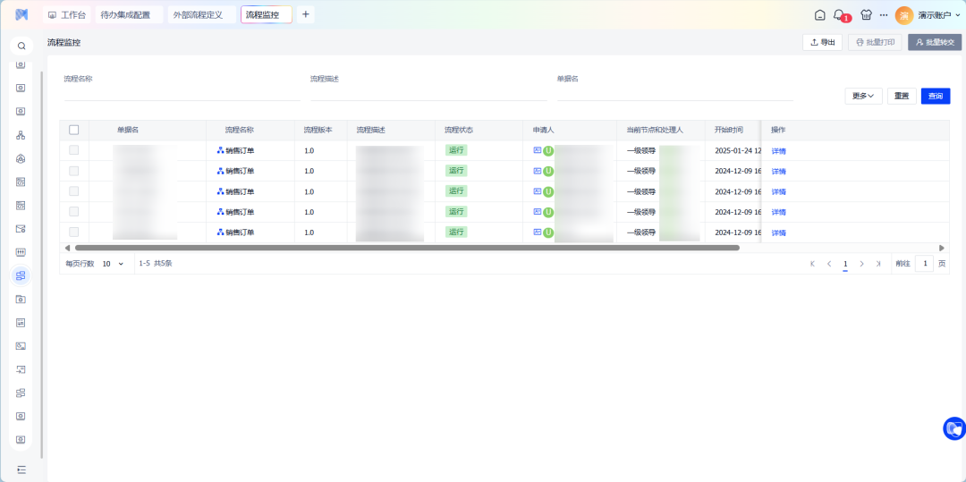Viewport: 966px width, 482px height.
Task: Tick the select-all checkbox in table header
Action: 74,130
